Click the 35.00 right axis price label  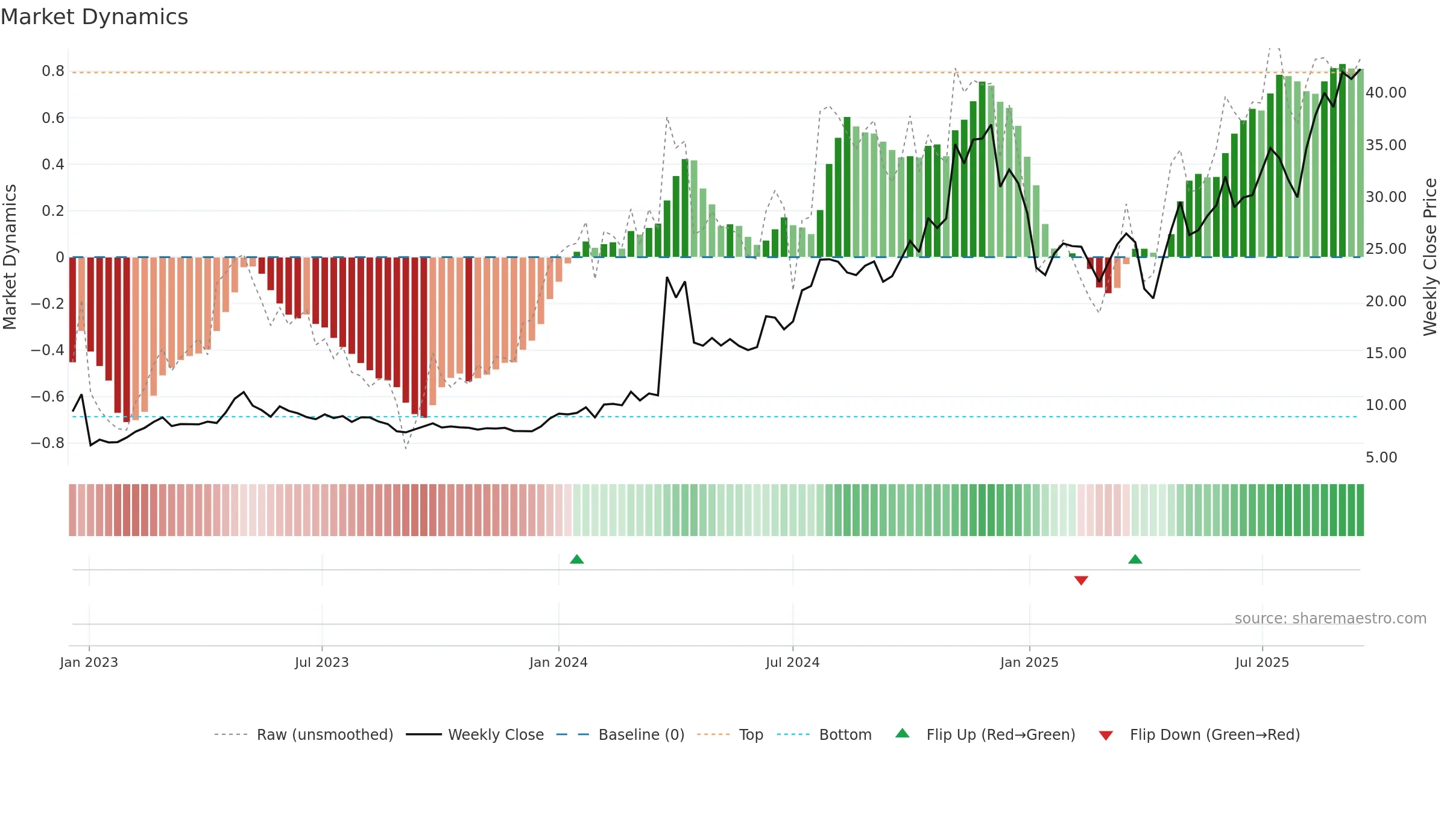pos(1386,145)
